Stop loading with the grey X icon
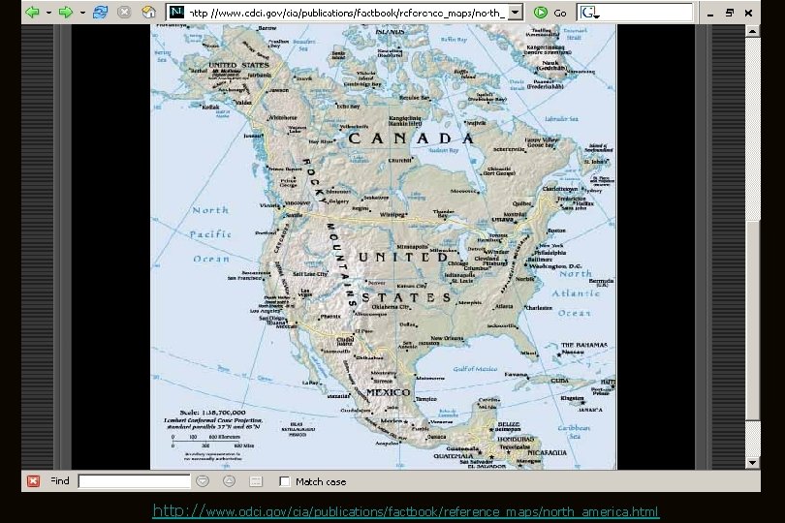The height and width of the screenshot is (523, 785). pyautogui.click(x=124, y=12)
